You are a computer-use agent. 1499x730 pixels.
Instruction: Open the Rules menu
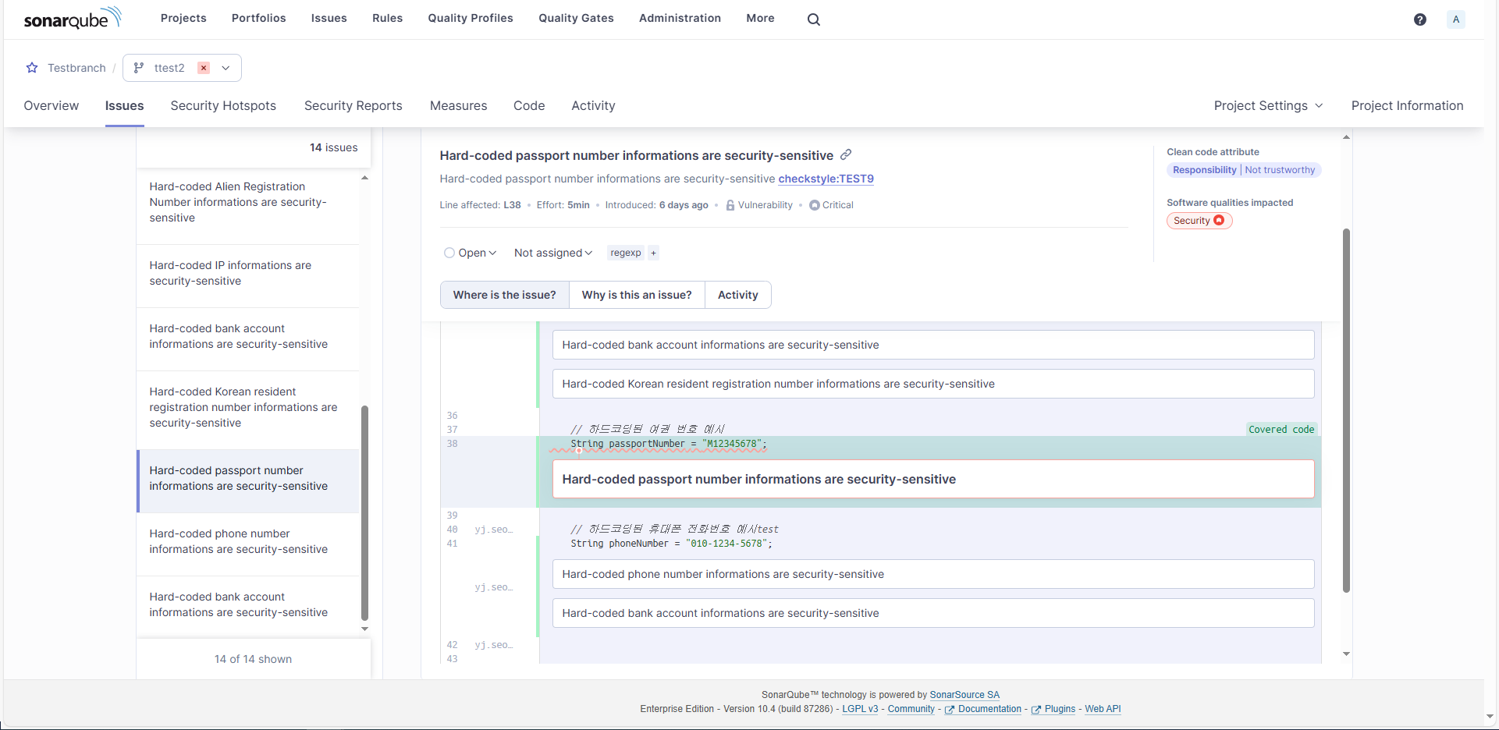click(387, 18)
